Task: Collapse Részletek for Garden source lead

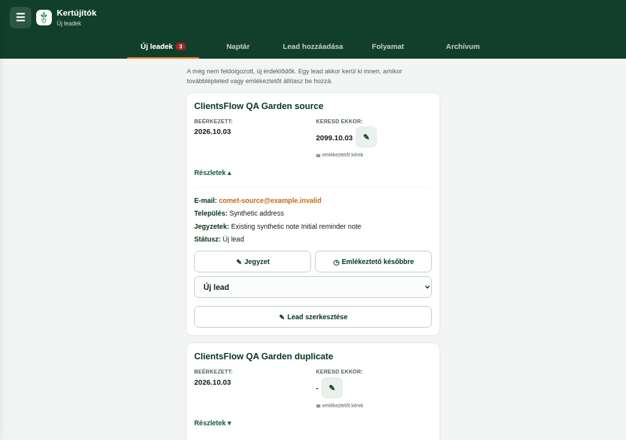Action: pyautogui.click(x=213, y=173)
